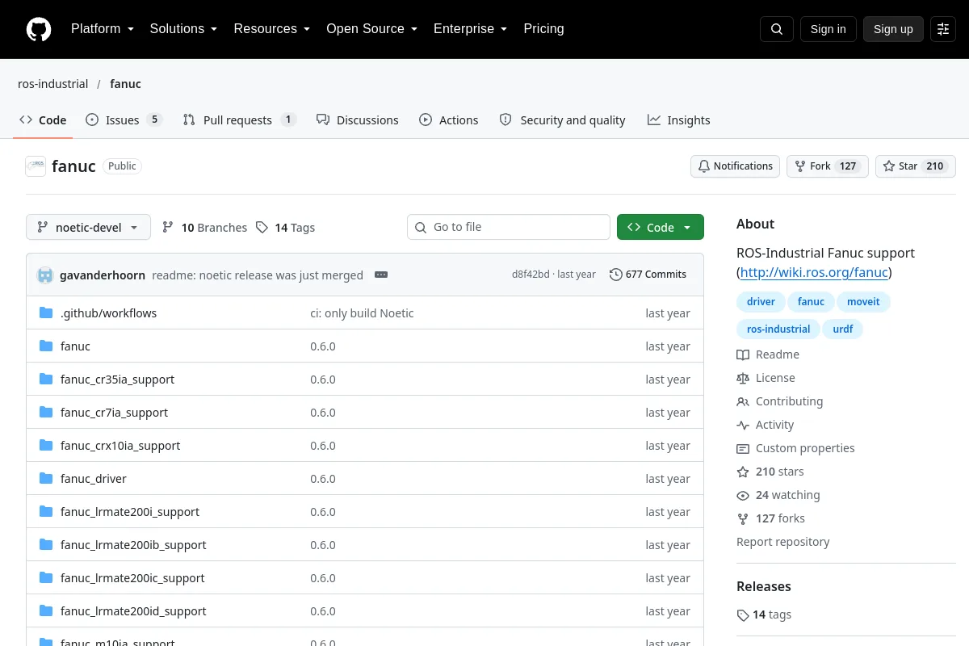Open the noetic-devel branch selector

click(88, 228)
